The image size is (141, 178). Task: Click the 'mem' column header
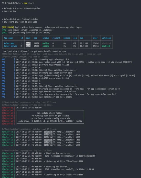(82, 38)
